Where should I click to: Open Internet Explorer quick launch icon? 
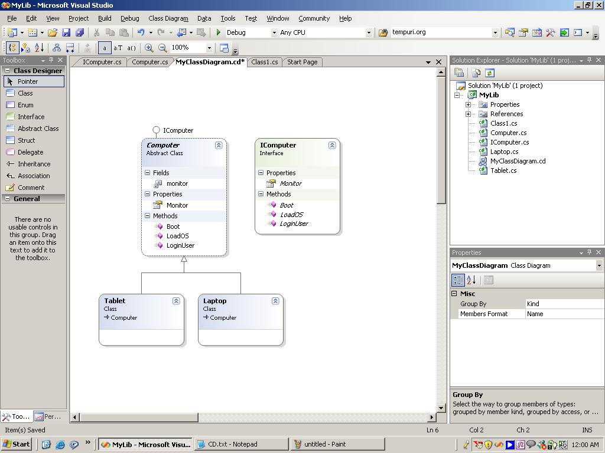pyautogui.click(x=60, y=445)
